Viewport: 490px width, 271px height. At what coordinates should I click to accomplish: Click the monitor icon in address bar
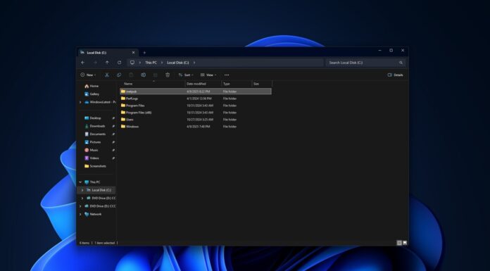132,63
